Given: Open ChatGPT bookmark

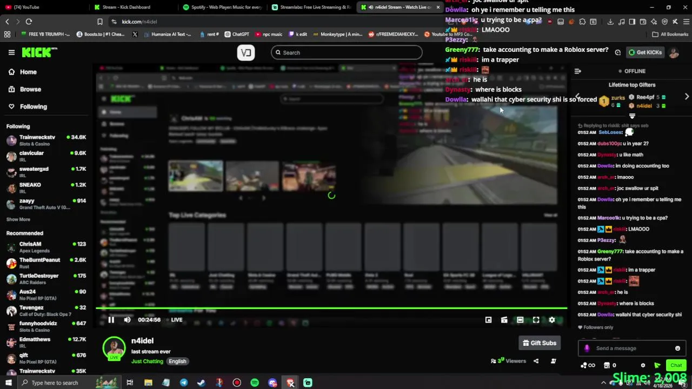Looking at the screenshot, I should pyautogui.click(x=237, y=34).
